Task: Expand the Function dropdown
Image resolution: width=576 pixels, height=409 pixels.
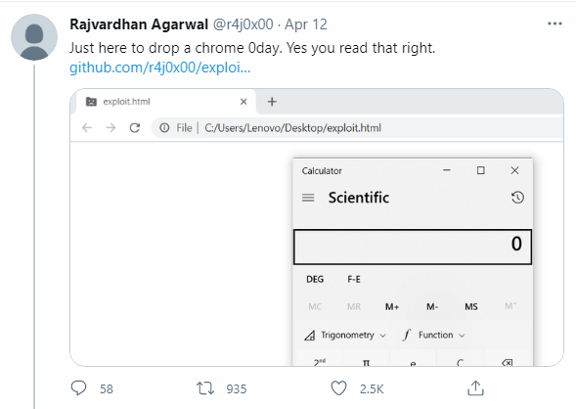Action: pyautogui.click(x=434, y=336)
